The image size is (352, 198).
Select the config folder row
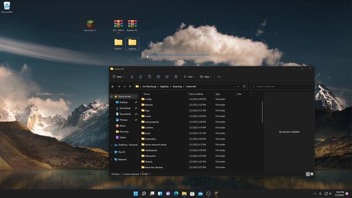tap(201, 99)
